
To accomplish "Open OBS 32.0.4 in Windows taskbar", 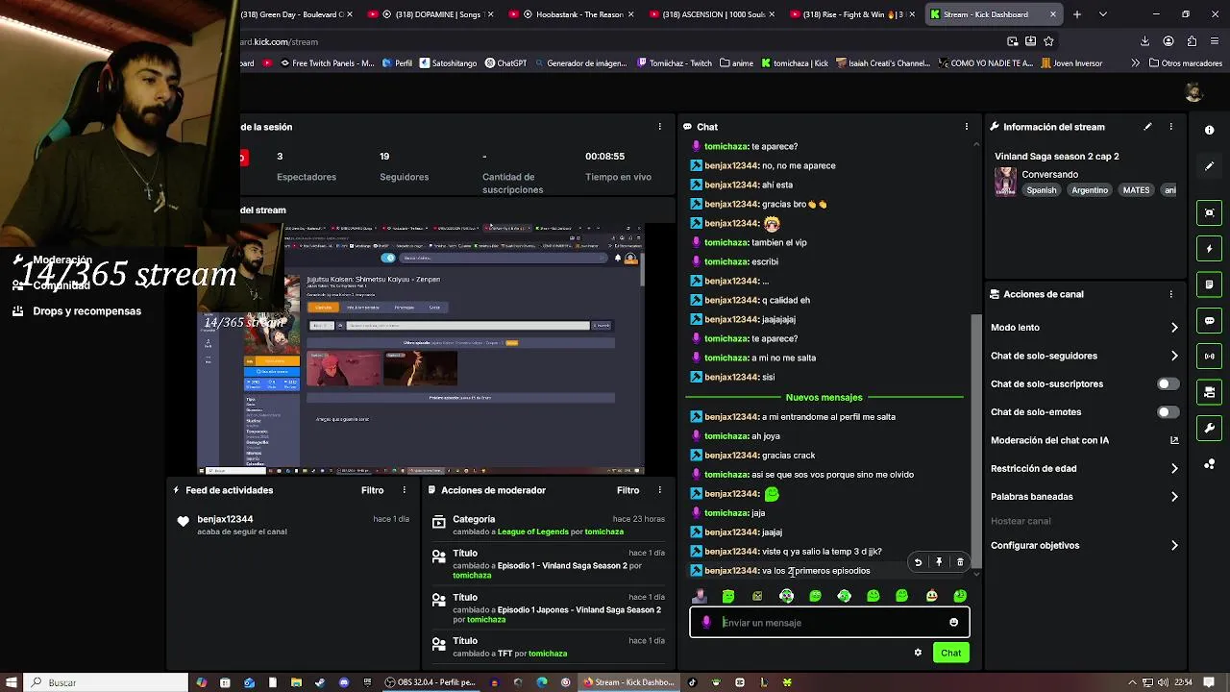I will [430, 682].
